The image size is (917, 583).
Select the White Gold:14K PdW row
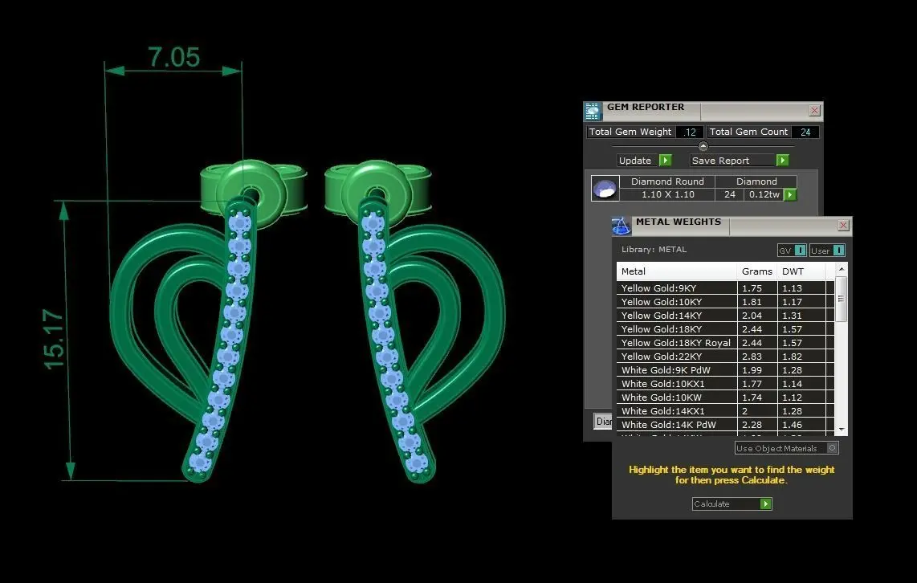[725, 425]
